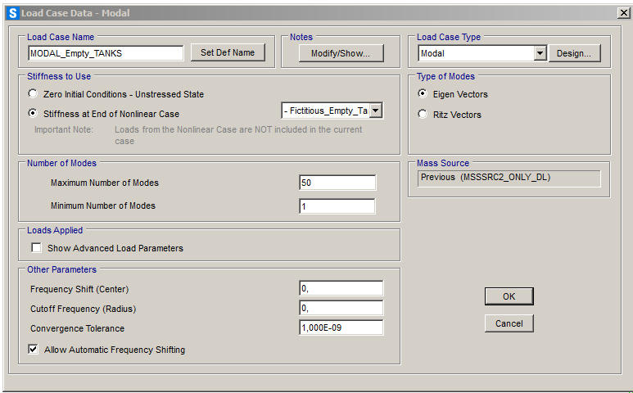This screenshot has width=633, height=393.
Task: Click the Load Case Name text field
Action: coord(106,53)
